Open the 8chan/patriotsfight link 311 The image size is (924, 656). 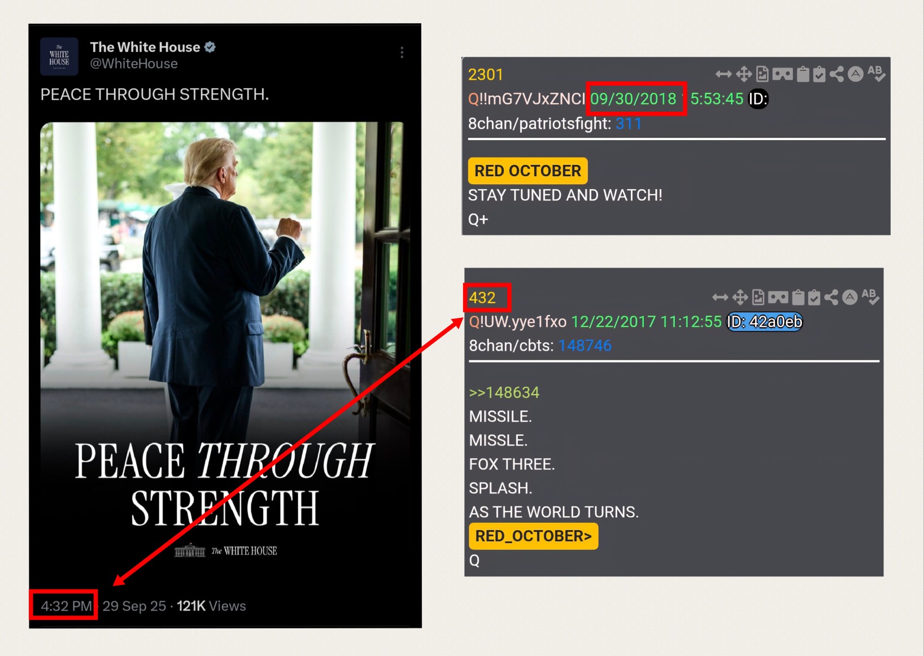pyautogui.click(x=629, y=124)
